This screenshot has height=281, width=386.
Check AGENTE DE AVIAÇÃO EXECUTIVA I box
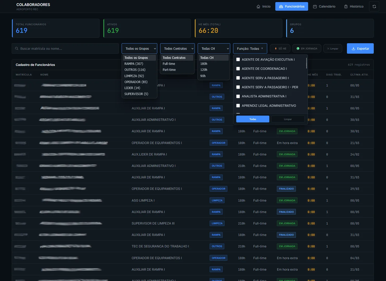pyautogui.click(x=238, y=59)
